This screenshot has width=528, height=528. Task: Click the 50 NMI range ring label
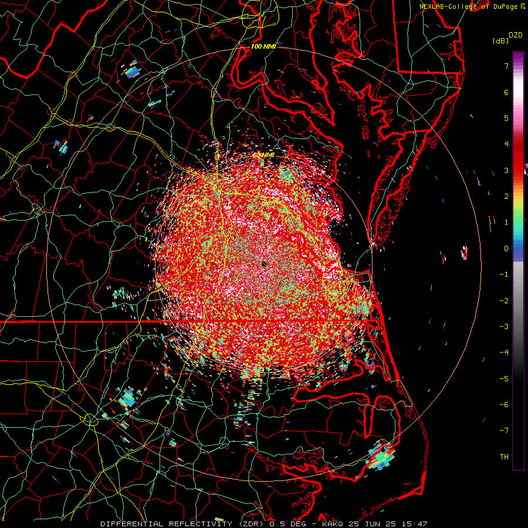tap(263, 155)
